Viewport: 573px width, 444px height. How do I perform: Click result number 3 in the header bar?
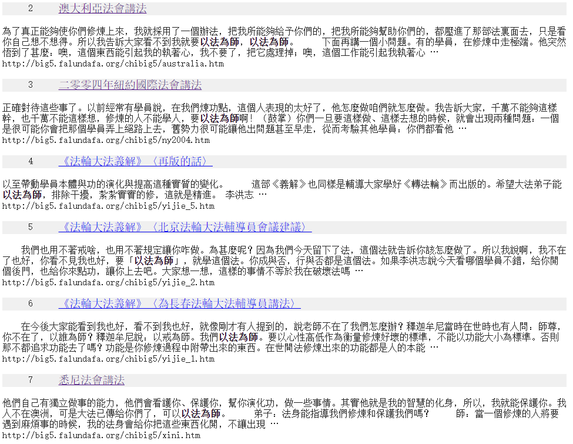point(31,85)
